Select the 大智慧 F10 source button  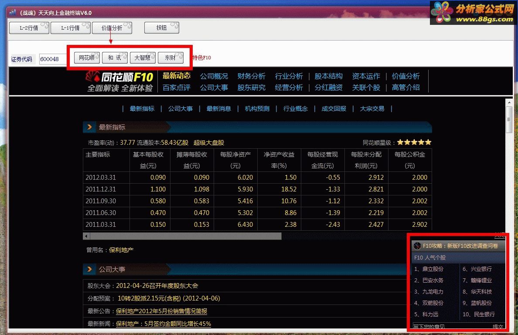click(143, 58)
